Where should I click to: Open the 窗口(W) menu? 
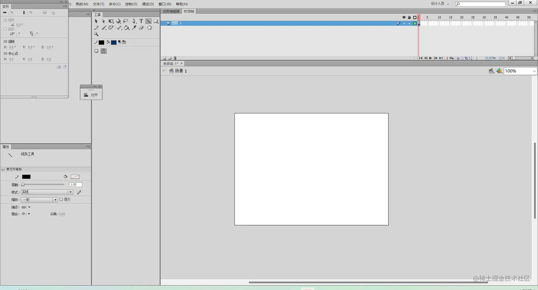[x=165, y=4]
